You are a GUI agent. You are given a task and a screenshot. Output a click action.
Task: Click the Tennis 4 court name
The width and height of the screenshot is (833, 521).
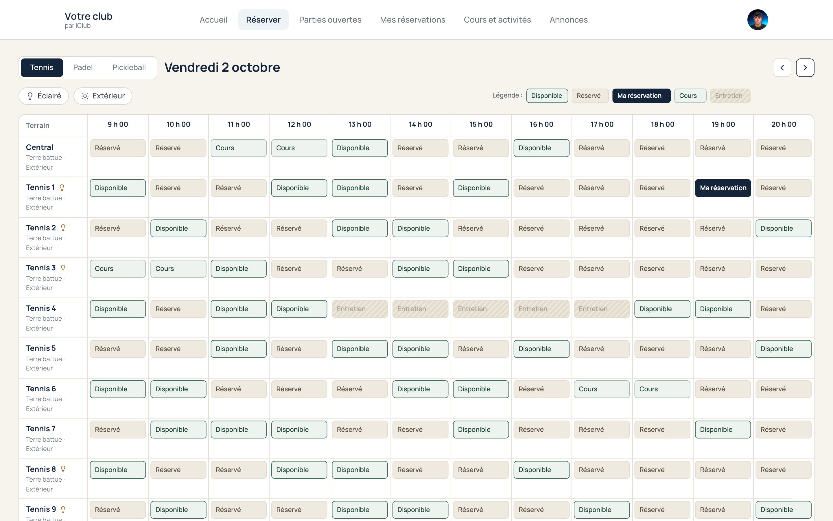point(41,308)
